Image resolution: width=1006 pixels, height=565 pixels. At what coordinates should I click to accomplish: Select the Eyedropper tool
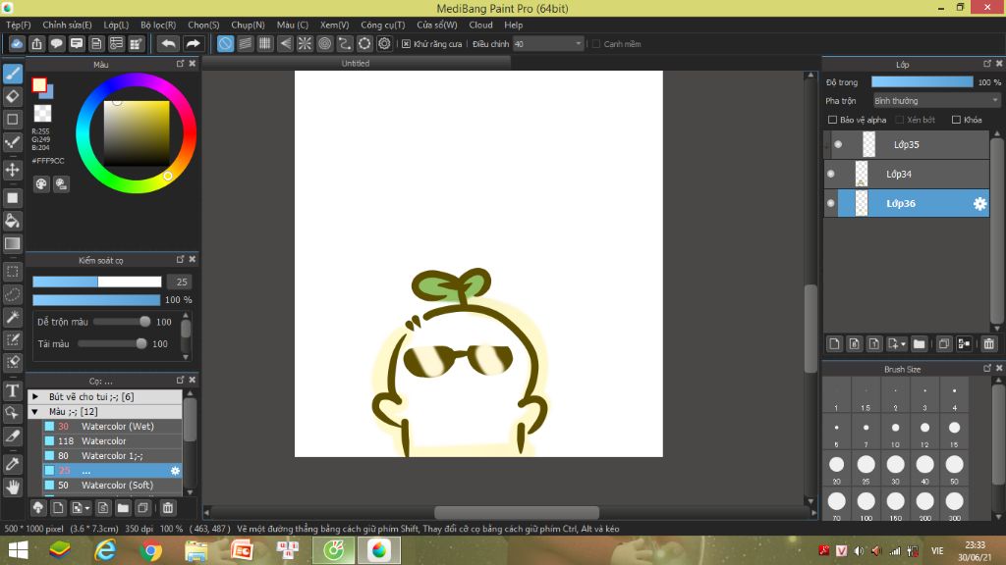[x=13, y=464]
